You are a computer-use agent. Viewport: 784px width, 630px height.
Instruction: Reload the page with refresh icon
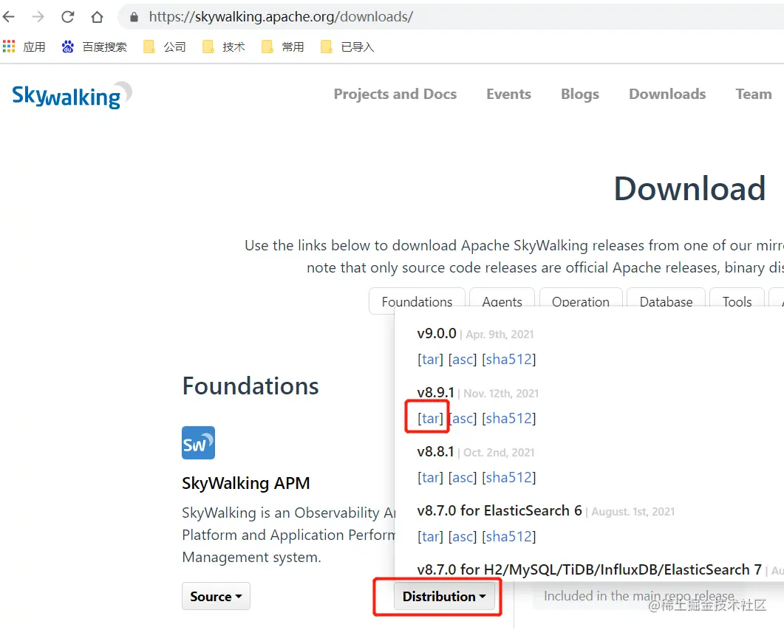coord(67,17)
